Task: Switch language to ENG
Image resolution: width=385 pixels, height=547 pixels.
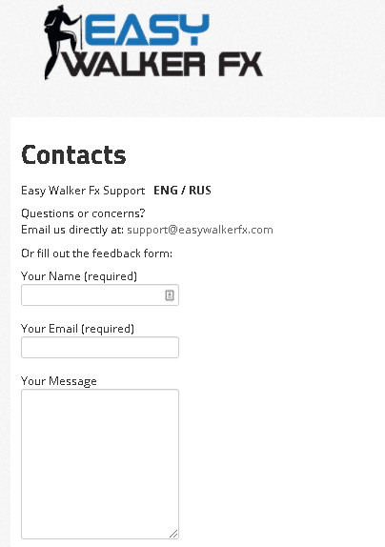Action: pos(166,191)
